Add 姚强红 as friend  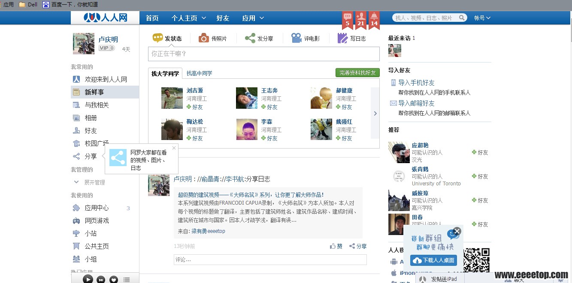tap(344, 138)
